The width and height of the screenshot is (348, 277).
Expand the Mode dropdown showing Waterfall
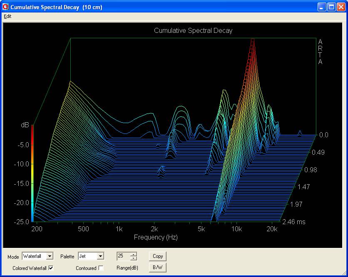50,256
